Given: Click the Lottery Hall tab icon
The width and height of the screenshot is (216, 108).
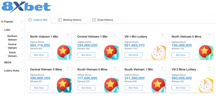Looking at the screenshot, I should coord(30,20).
